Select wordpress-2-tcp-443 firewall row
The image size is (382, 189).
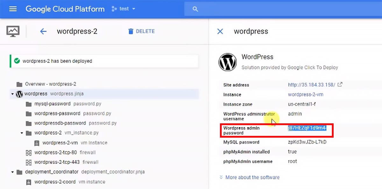click(104, 162)
